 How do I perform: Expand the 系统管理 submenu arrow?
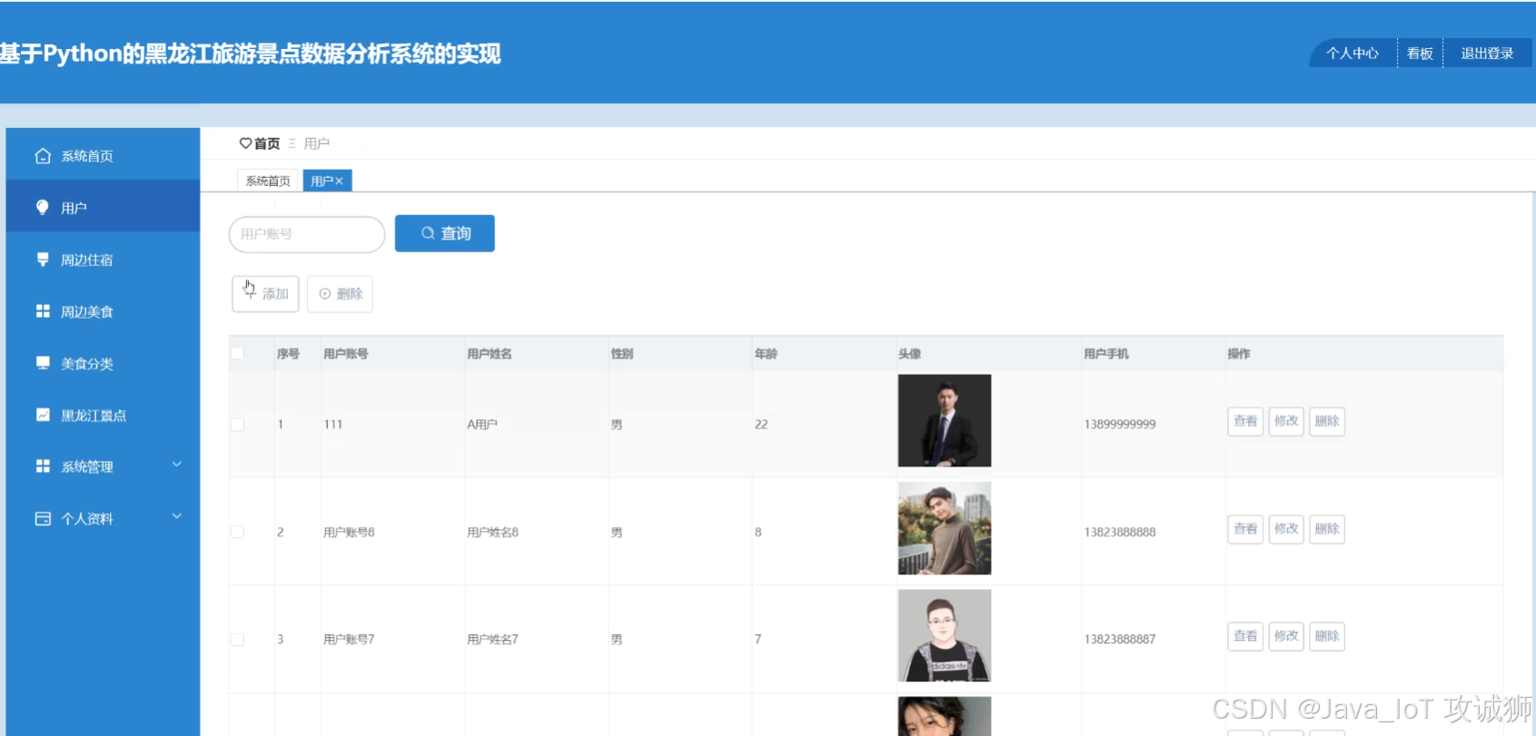click(177, 465)
